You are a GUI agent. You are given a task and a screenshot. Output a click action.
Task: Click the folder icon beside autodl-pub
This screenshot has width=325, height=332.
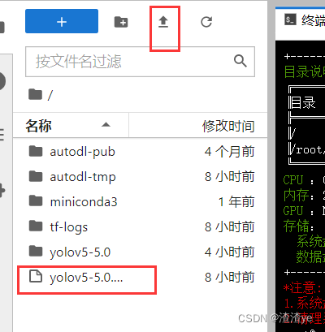point(36,151)
